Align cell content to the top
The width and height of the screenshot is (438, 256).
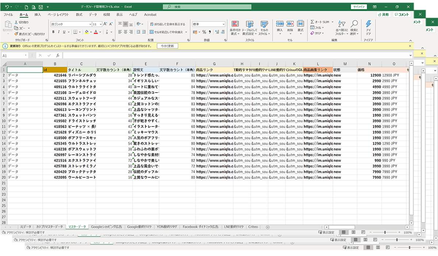(x=120, y=24)
